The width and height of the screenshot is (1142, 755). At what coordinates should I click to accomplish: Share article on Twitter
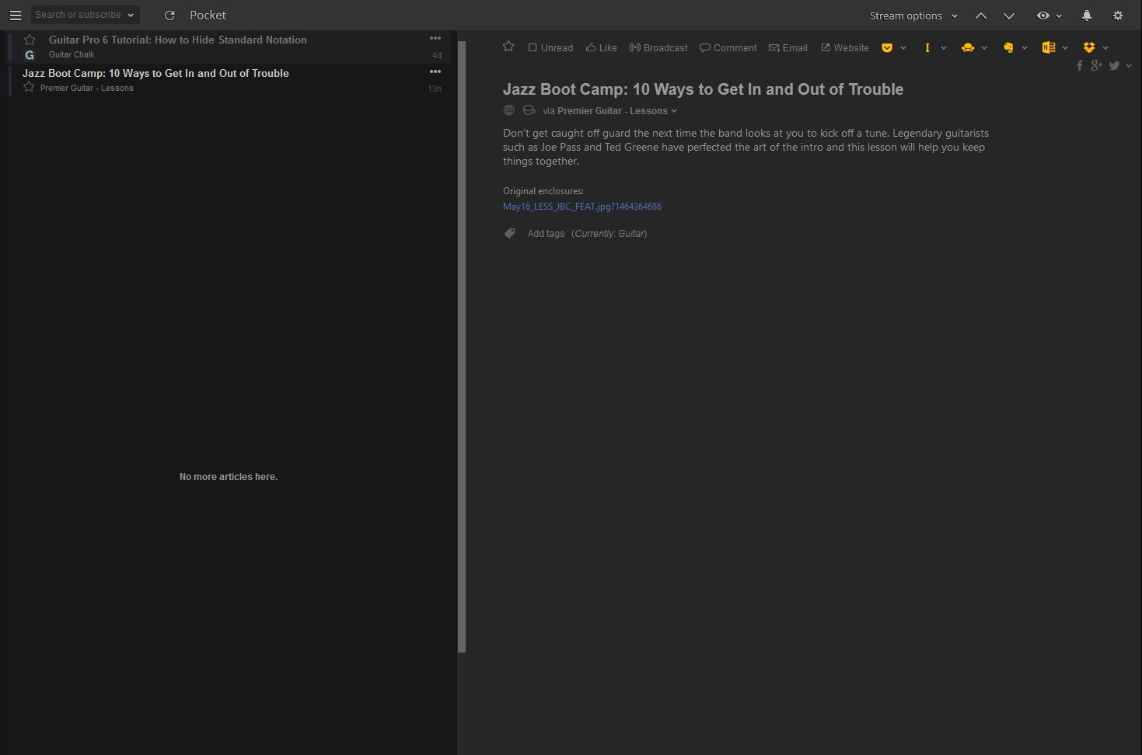pyautogui.click(x=1114, y=66)
